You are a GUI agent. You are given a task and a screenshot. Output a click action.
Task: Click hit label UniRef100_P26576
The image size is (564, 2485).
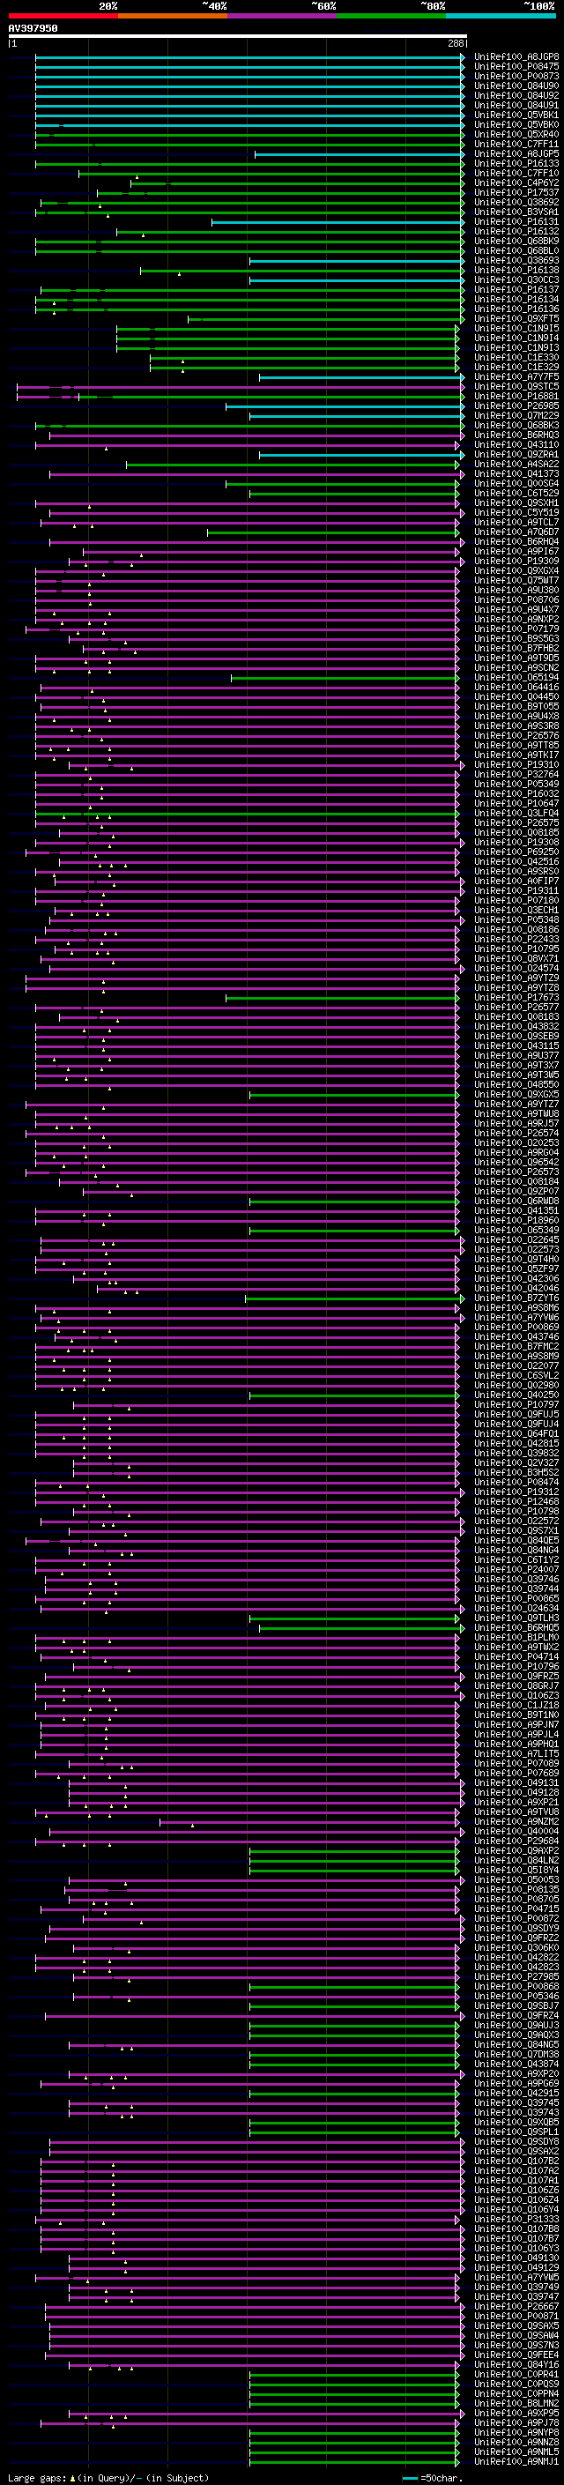[516, 736]
